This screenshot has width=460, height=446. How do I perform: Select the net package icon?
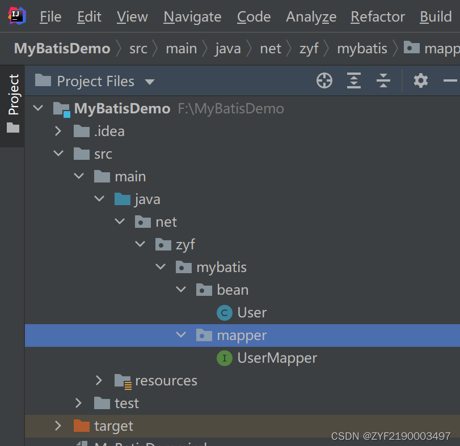(143, 222)
